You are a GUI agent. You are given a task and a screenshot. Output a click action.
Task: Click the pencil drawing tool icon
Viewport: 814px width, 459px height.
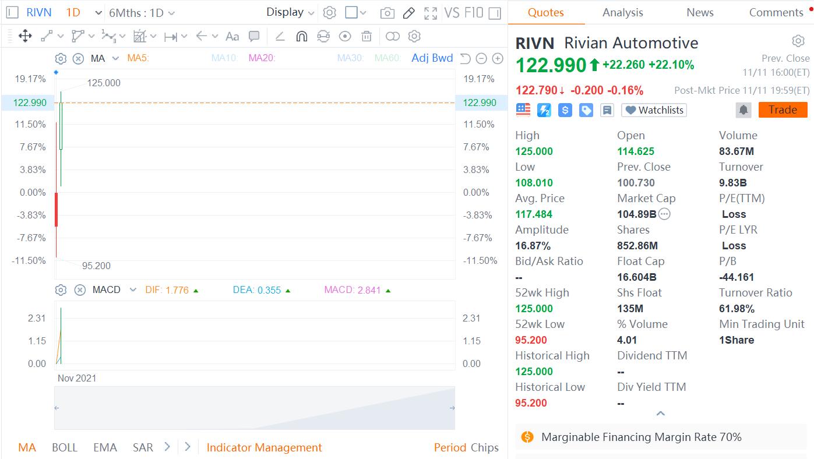click(x=408, y=13)
